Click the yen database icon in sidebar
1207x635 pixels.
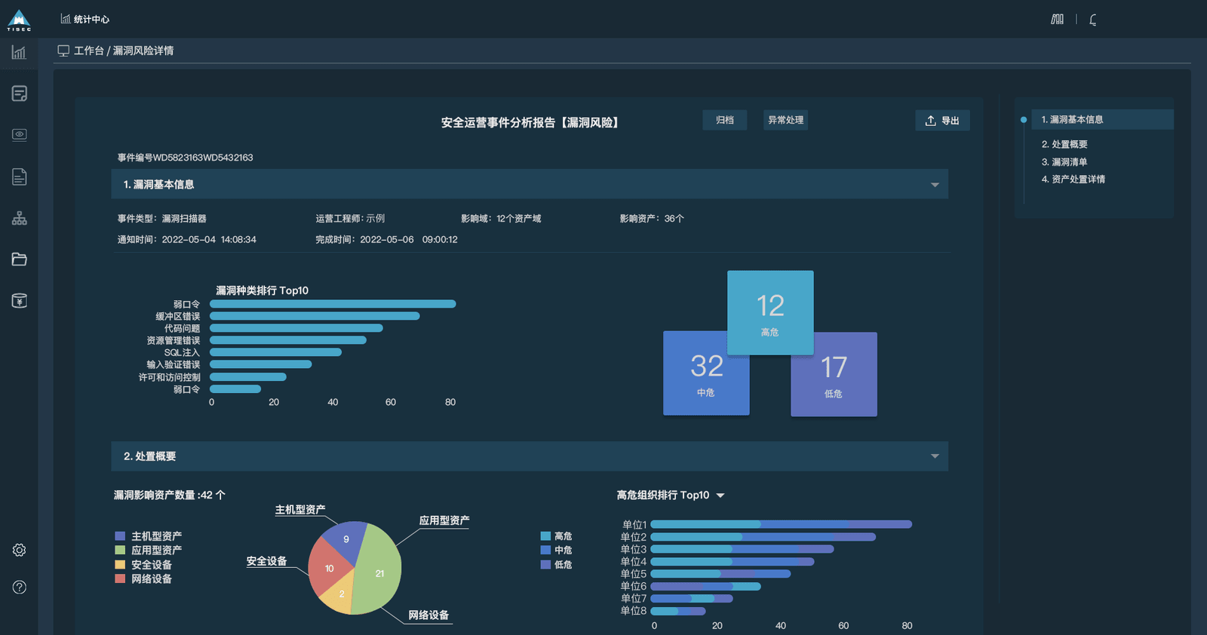(20, 301)
